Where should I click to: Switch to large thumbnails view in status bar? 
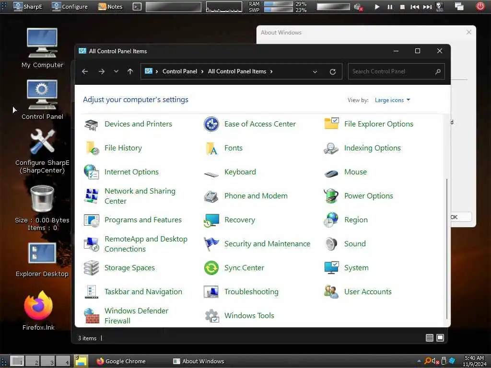click(x=440, y=338)
